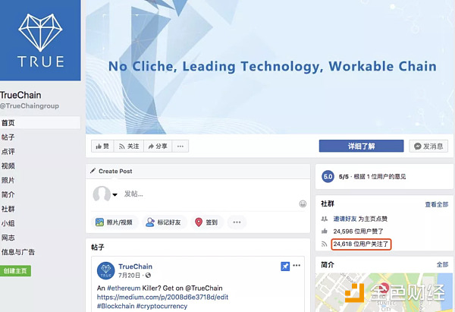455x312 pixels.
Task: Click the feed icon beside followers count
Action: click(x=325, y=244)
